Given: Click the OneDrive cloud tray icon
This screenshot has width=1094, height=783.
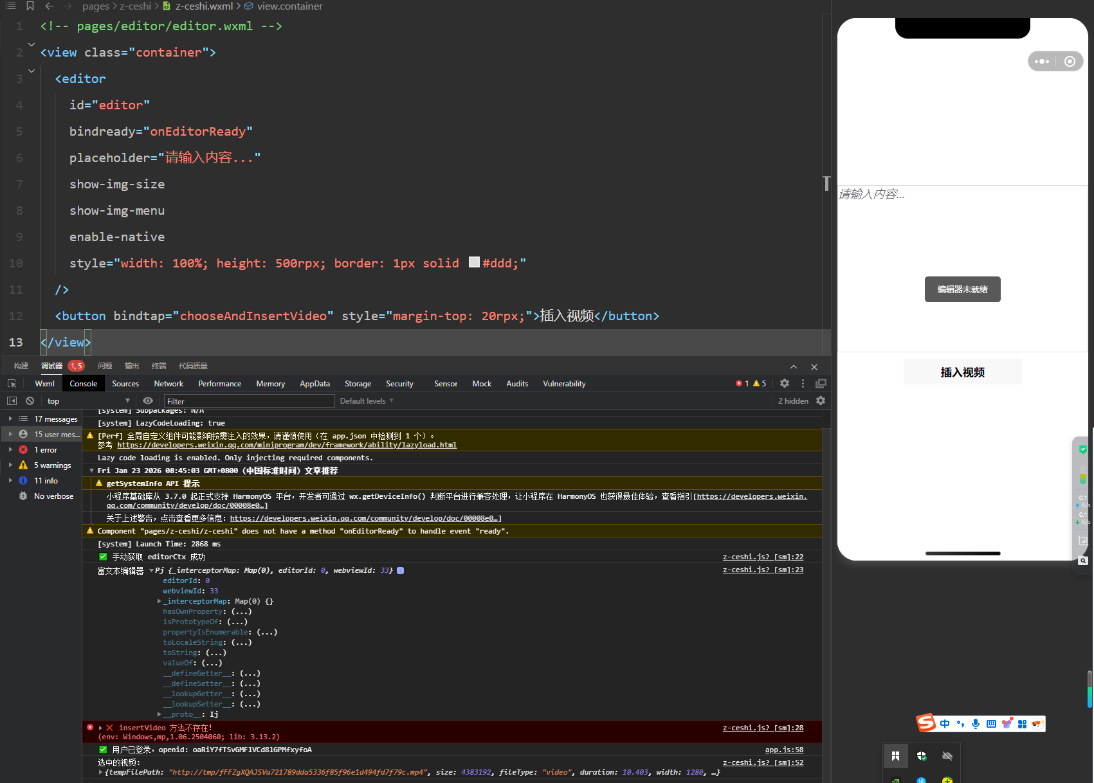Looking at the screenshot, I should [947, 756].
